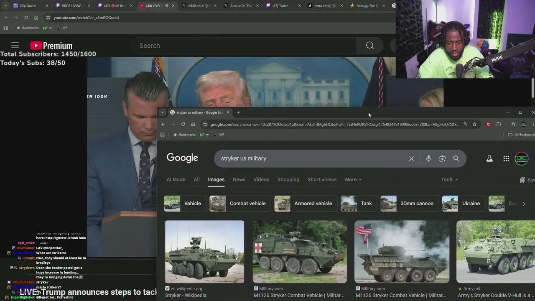The width and height of the screenshot is (535, 301).
Task: Reload the Google search page
Action: click(183, 124)
